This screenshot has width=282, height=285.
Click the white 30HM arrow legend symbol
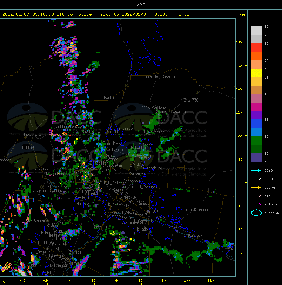click(256, 179)
